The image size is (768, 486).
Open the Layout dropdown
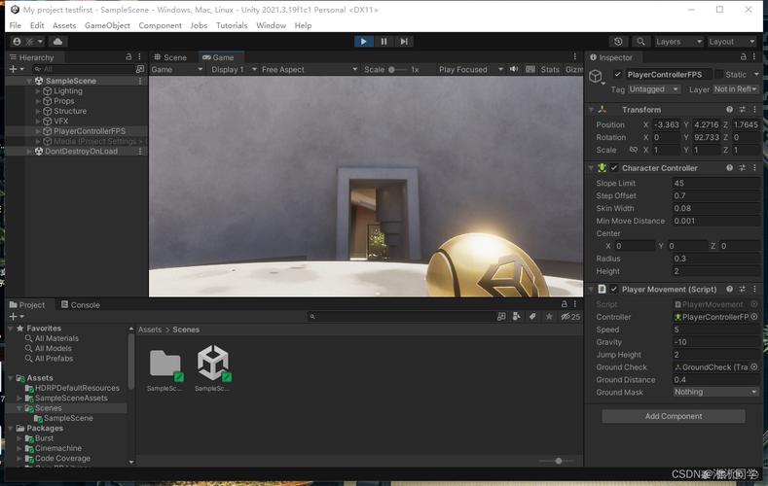pos(732,42)
